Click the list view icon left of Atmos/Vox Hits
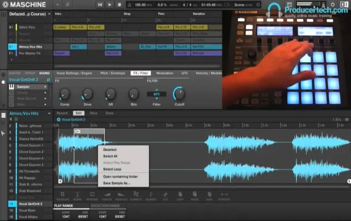 3,115
